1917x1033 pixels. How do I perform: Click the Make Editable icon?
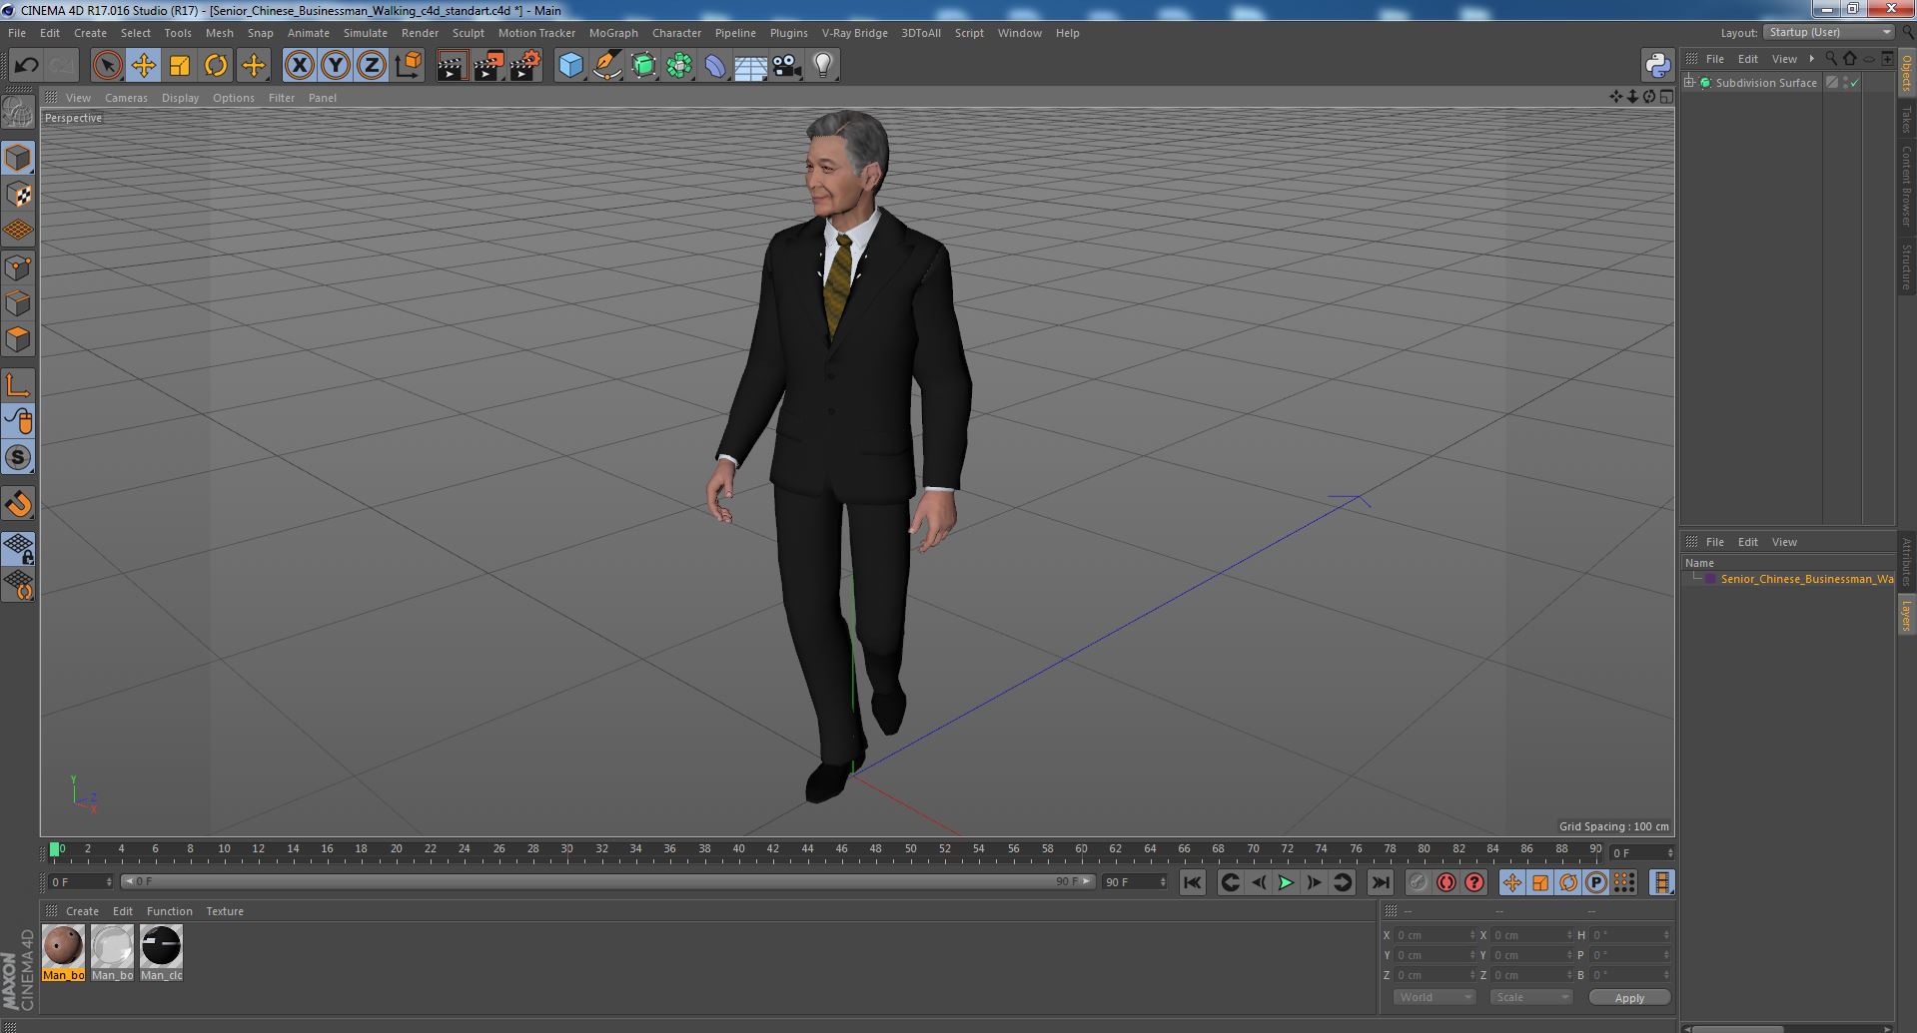point(18,113)
